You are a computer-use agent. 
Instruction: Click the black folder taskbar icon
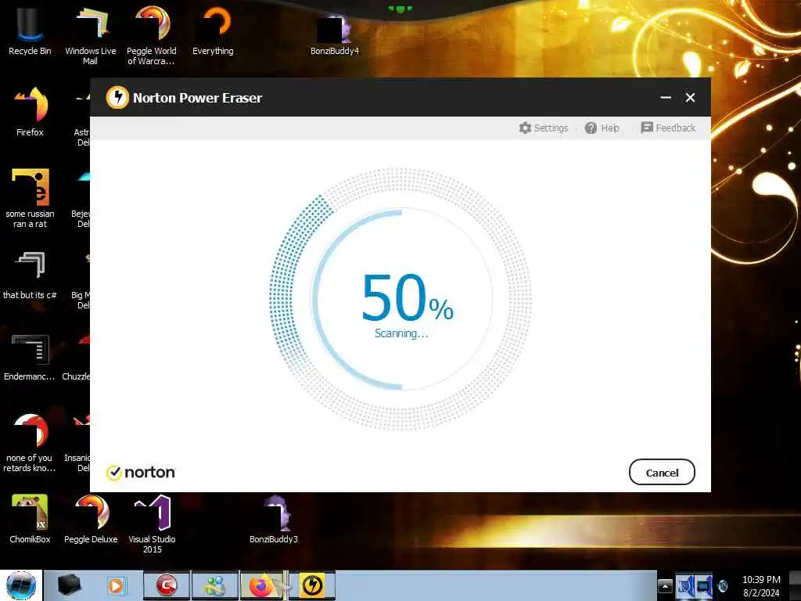point(69,585)
